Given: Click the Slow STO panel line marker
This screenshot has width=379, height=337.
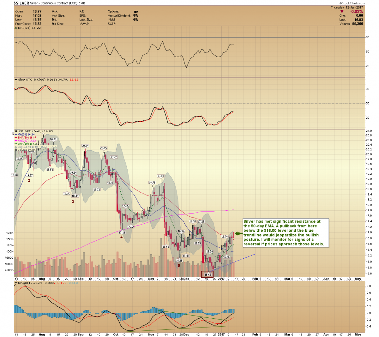Looking at the screenshot, I should tap(16, 80).
